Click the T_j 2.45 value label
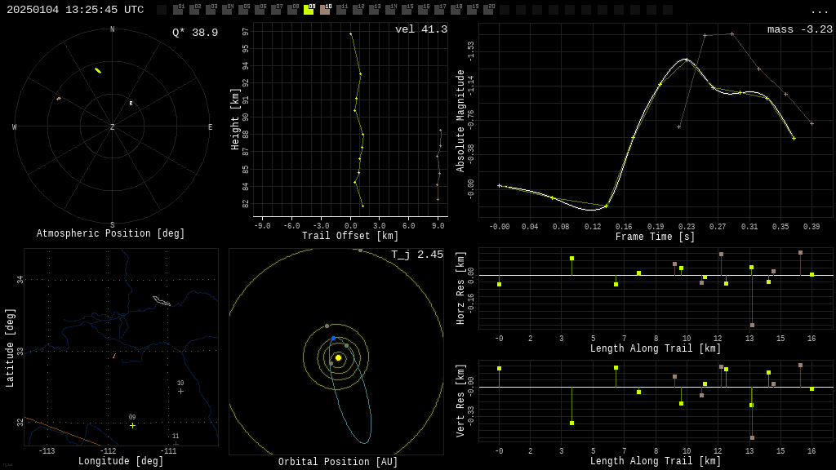The height and width of the screenshot is (470, 836). [x=417, y=255]
